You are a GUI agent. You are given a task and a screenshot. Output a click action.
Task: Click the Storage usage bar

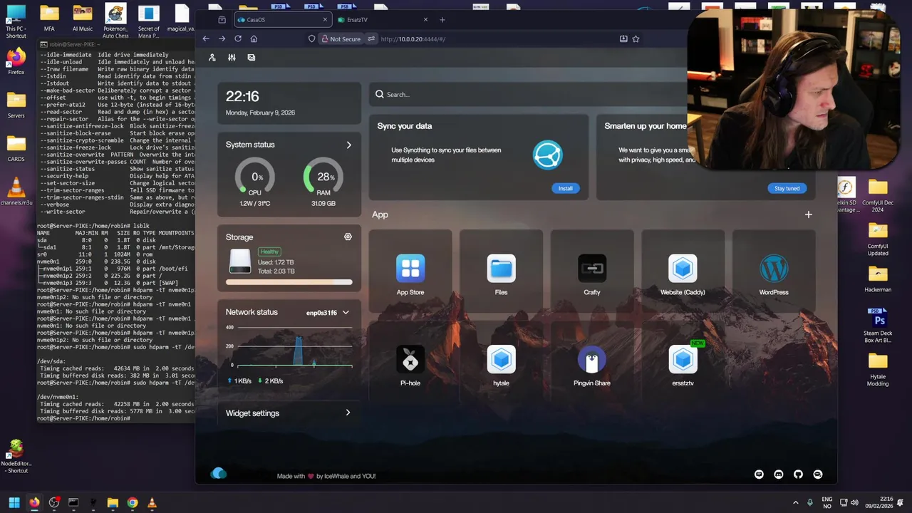(x=289, y=282)
